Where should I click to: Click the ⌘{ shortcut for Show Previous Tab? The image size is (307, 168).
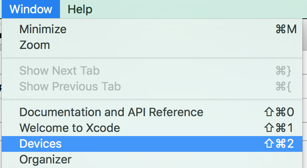[283, 86]
